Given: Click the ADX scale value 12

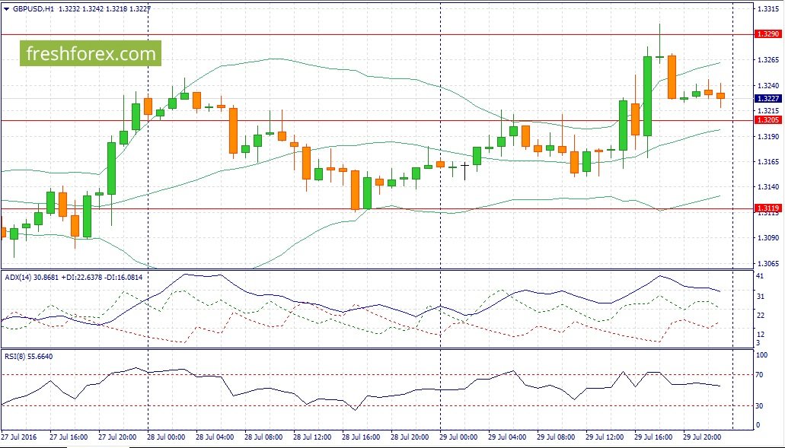Looking at the screenshot, I should point(760,335).
